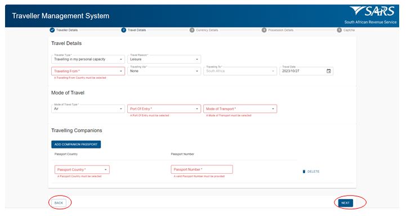This screenshot has width=411, height=216.
Task: Click the Possession Details step number icon
Action: [x=264, y=30]
